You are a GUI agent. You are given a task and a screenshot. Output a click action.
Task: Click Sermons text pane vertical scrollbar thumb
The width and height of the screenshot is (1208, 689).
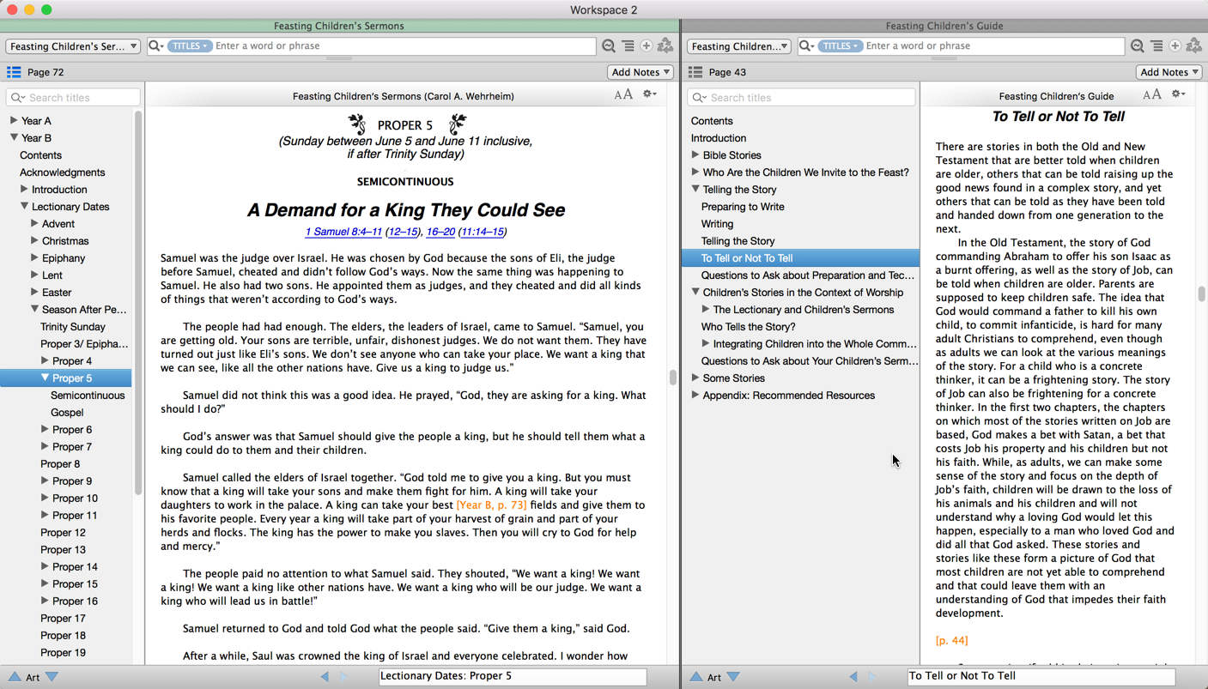coord(672,378)
